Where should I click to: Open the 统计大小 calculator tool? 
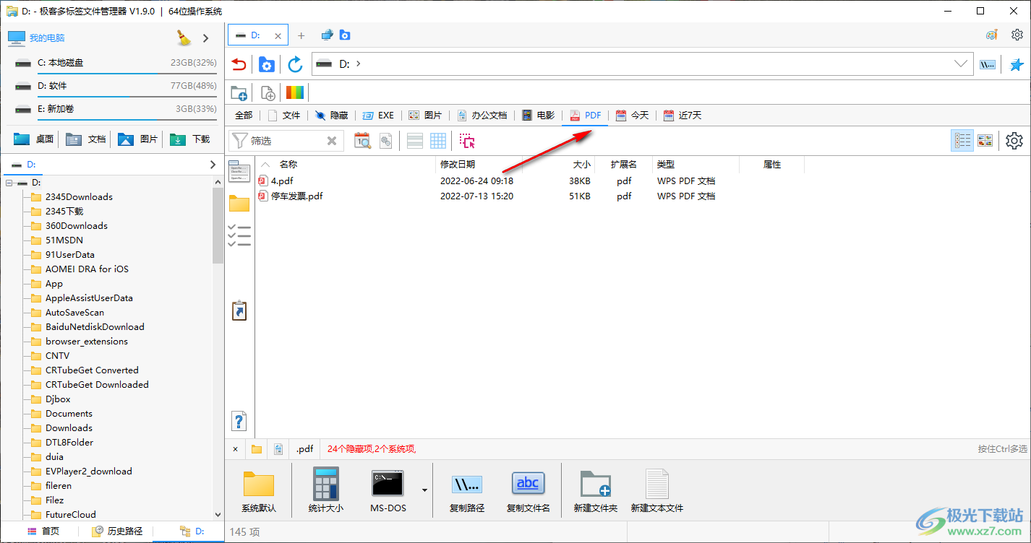pyautogui.click(x=325, y=490)
